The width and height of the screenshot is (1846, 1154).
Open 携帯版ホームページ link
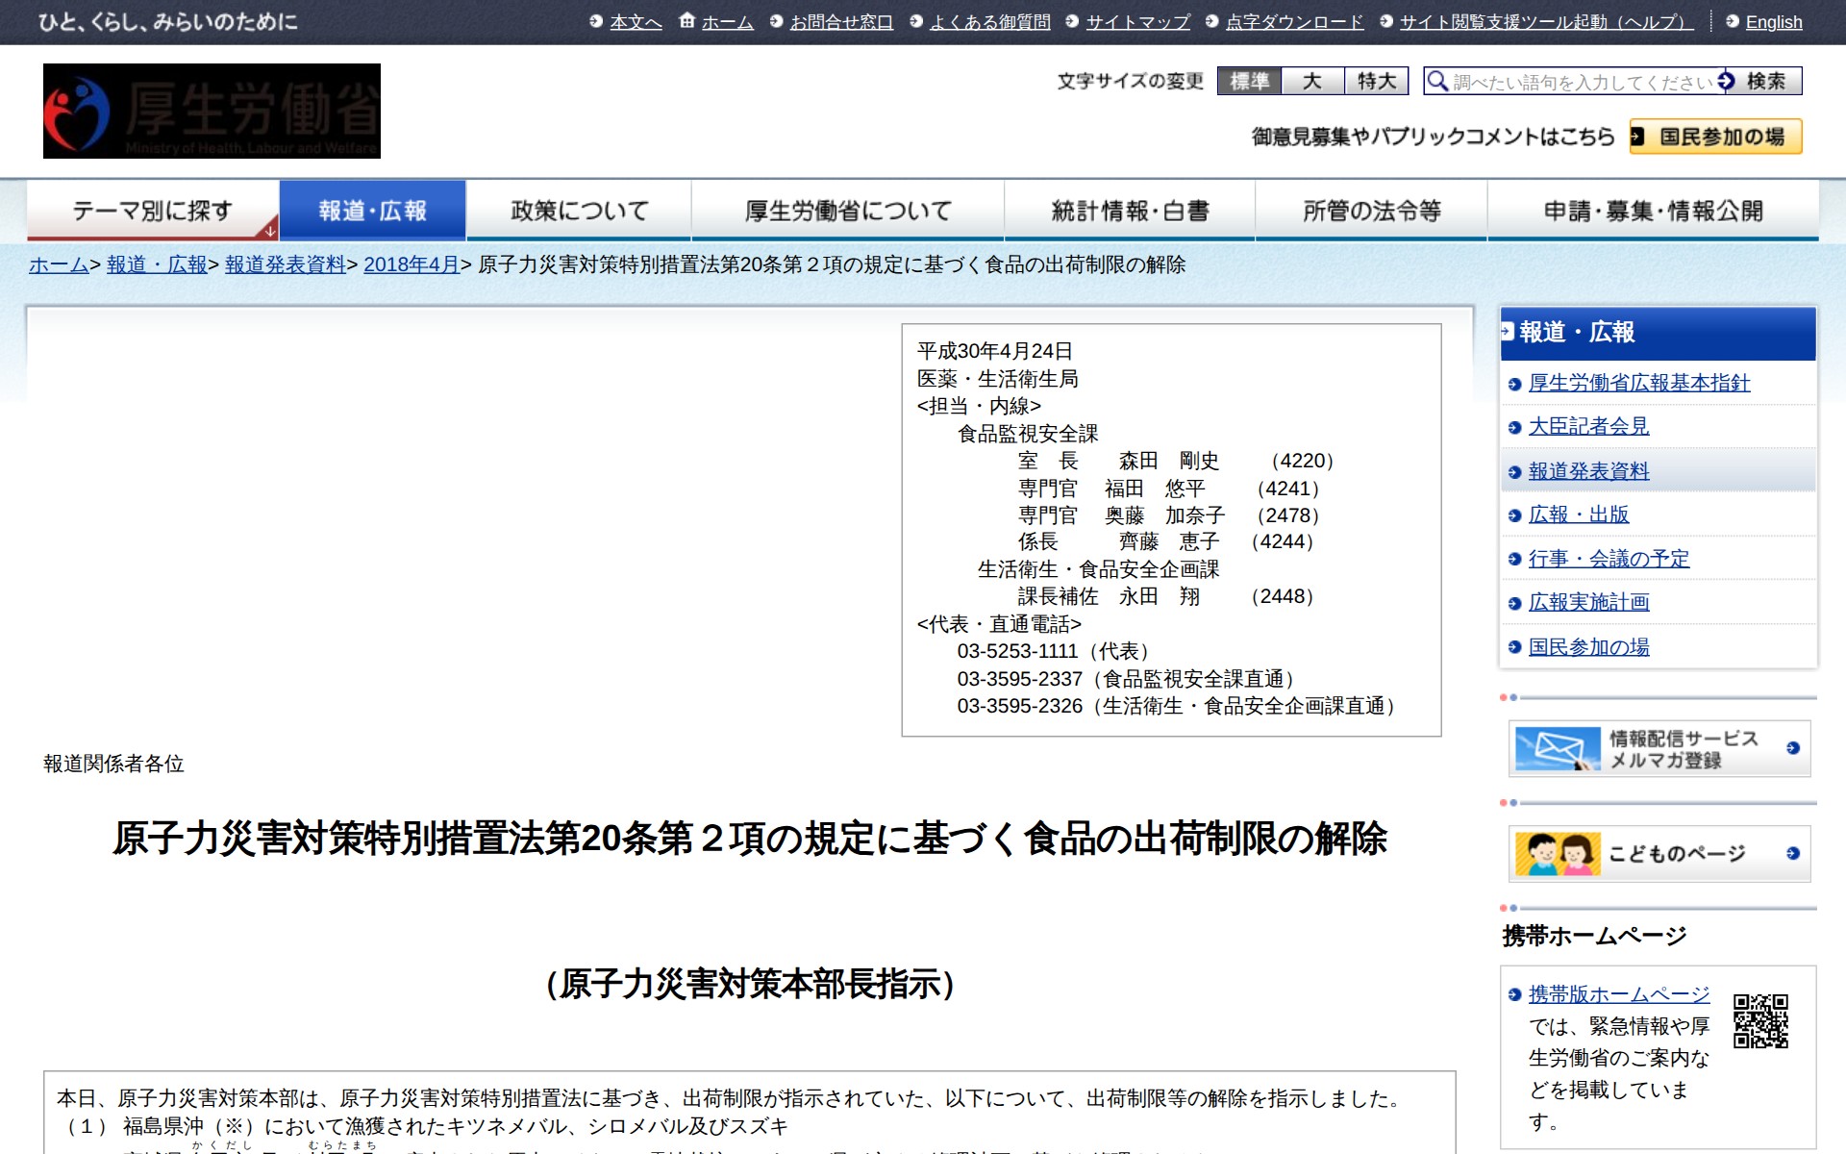[x=1618, y=994]
